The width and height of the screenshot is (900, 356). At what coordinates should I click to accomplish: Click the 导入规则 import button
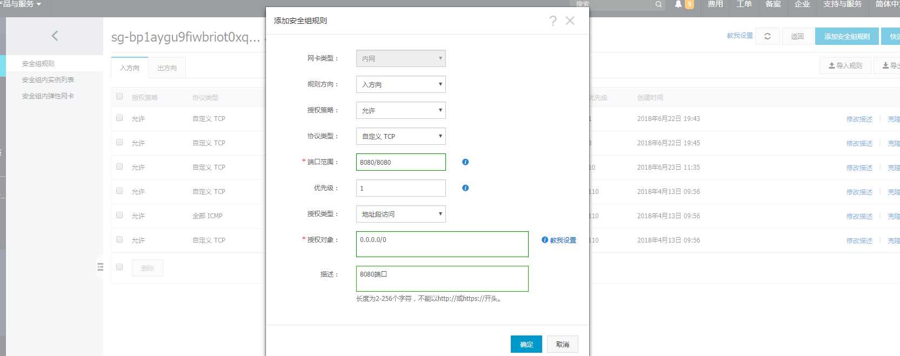(845, 65)
